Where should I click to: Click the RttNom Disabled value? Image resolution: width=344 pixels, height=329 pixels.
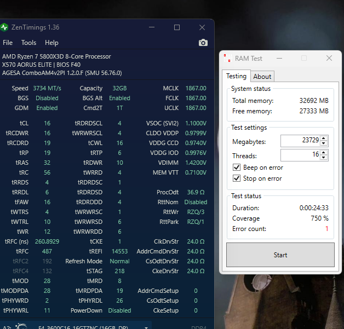pos(196,202)
